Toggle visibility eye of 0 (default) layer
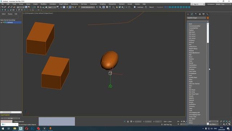The height and width of the screenshot is (131, 232). coord(3,23)
